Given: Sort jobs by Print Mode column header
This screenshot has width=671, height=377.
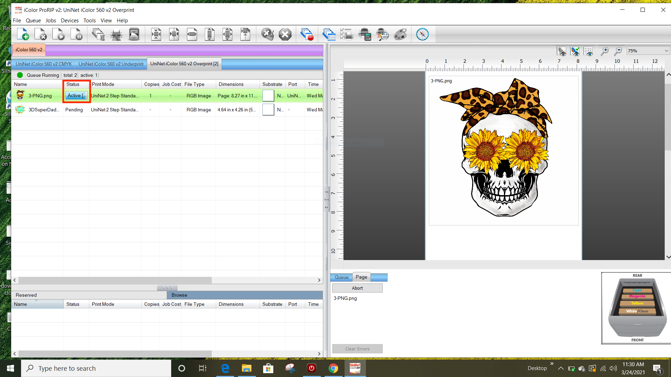Looking at the screenshot, I should 115,84.
